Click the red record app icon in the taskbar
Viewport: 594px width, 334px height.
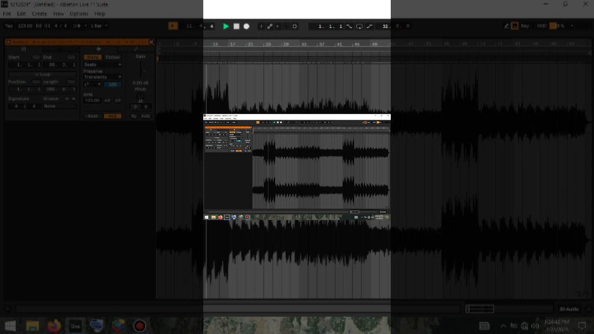tap(139, 326)
